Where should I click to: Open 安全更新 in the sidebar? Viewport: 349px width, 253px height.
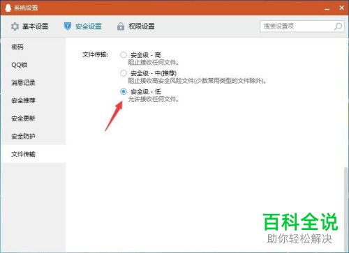(x=33, y=118)
